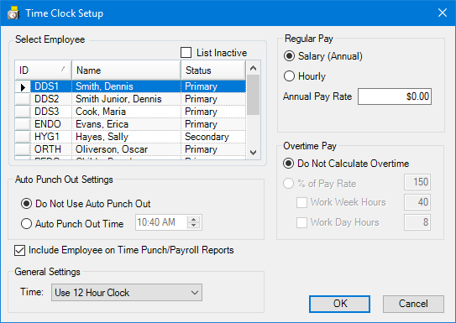Close the Time Clock Setup dialog

point(443,13)
